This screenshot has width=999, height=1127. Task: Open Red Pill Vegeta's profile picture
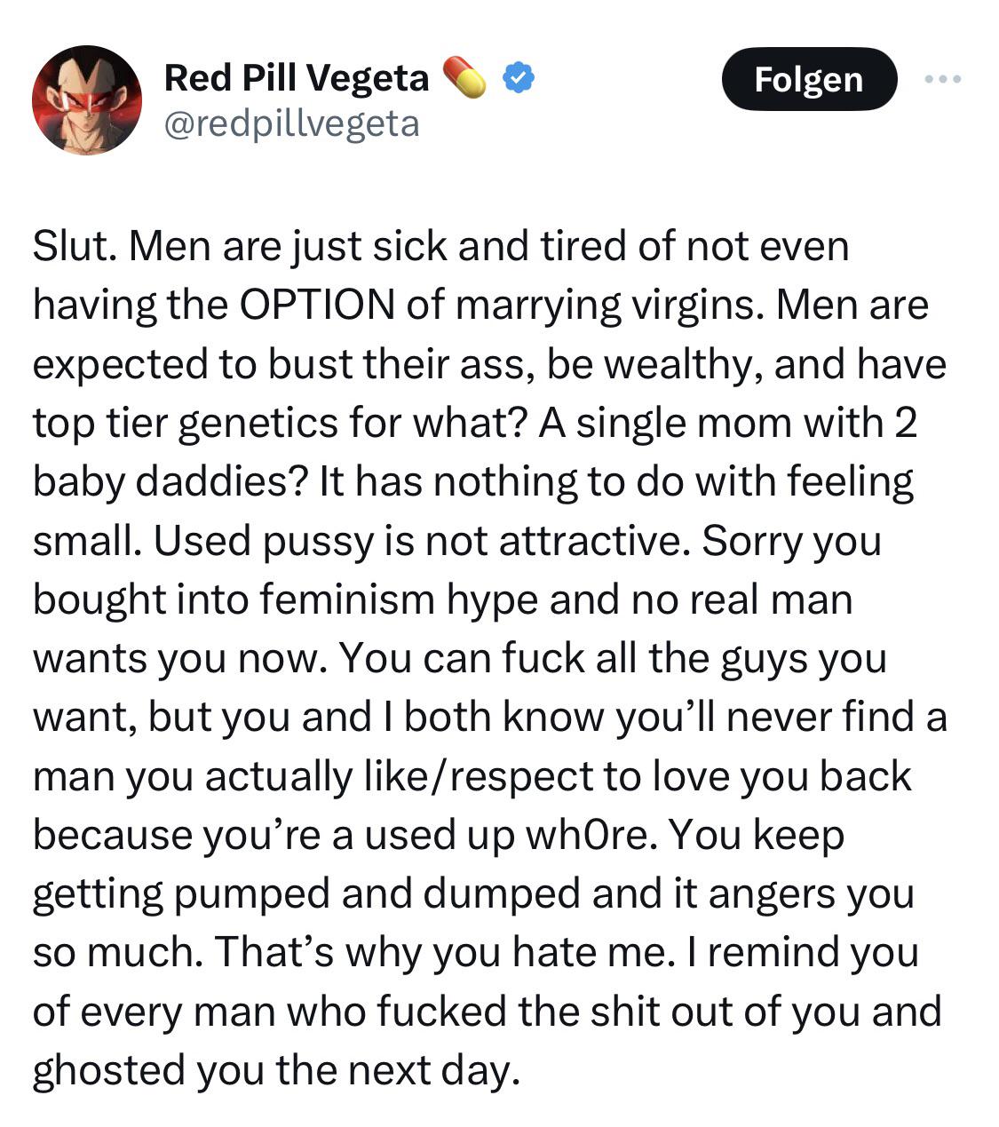[86, 100]
